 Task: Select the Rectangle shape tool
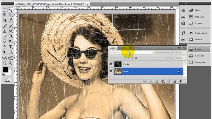10,52
